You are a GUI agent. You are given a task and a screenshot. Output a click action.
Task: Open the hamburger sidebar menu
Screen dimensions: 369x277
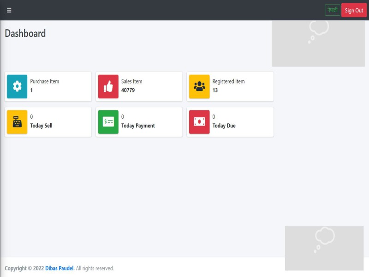tap(9, 10)
